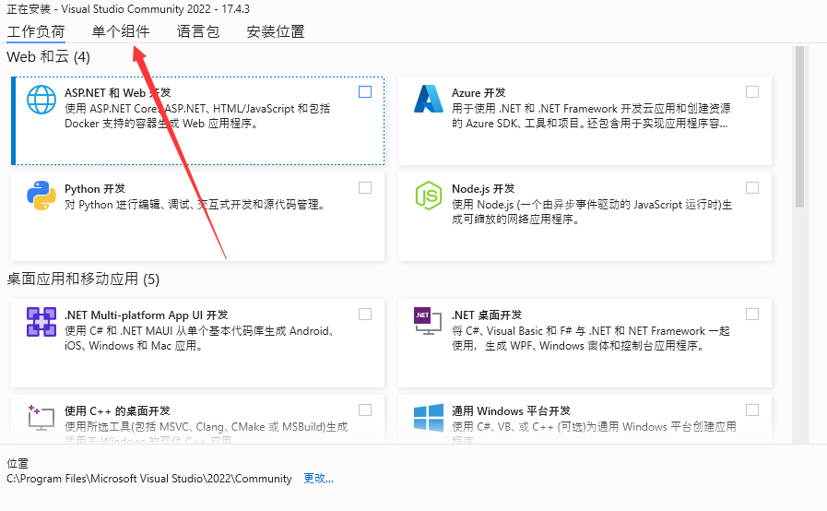Click the 更改... link for location
827x511 pixels.
point(318,479)
